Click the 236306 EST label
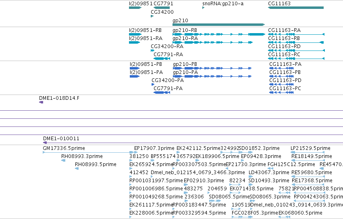The width and height of the screenshot is (343, 219). click(194, 197)
